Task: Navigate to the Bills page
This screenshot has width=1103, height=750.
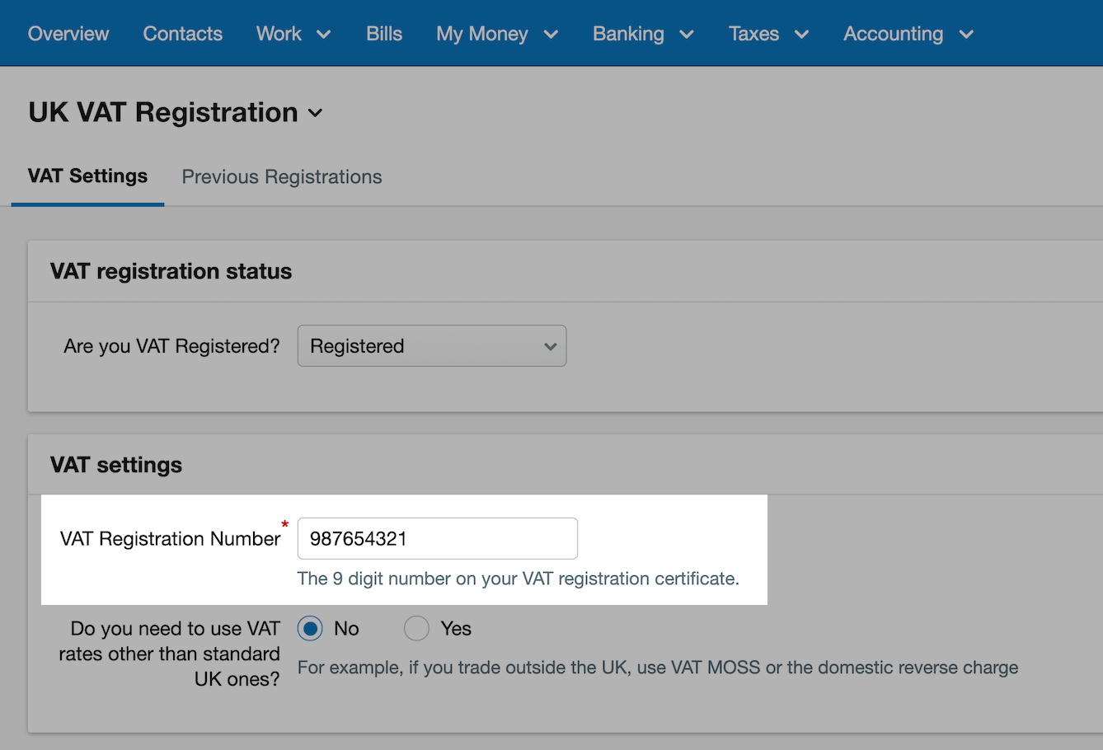Action: pos(384,34)
